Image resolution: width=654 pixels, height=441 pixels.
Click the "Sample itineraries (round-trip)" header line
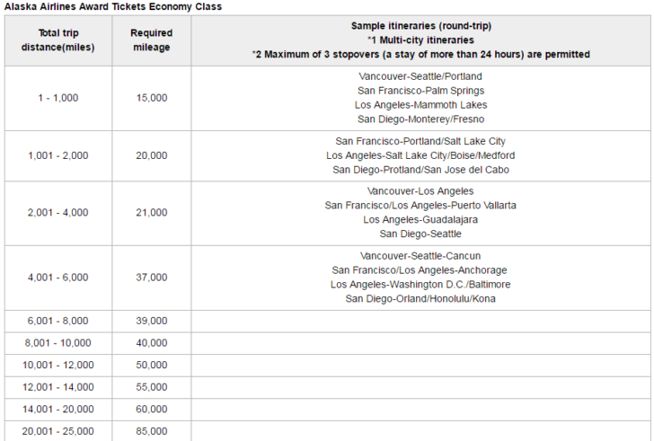click(x=420, y=26)
